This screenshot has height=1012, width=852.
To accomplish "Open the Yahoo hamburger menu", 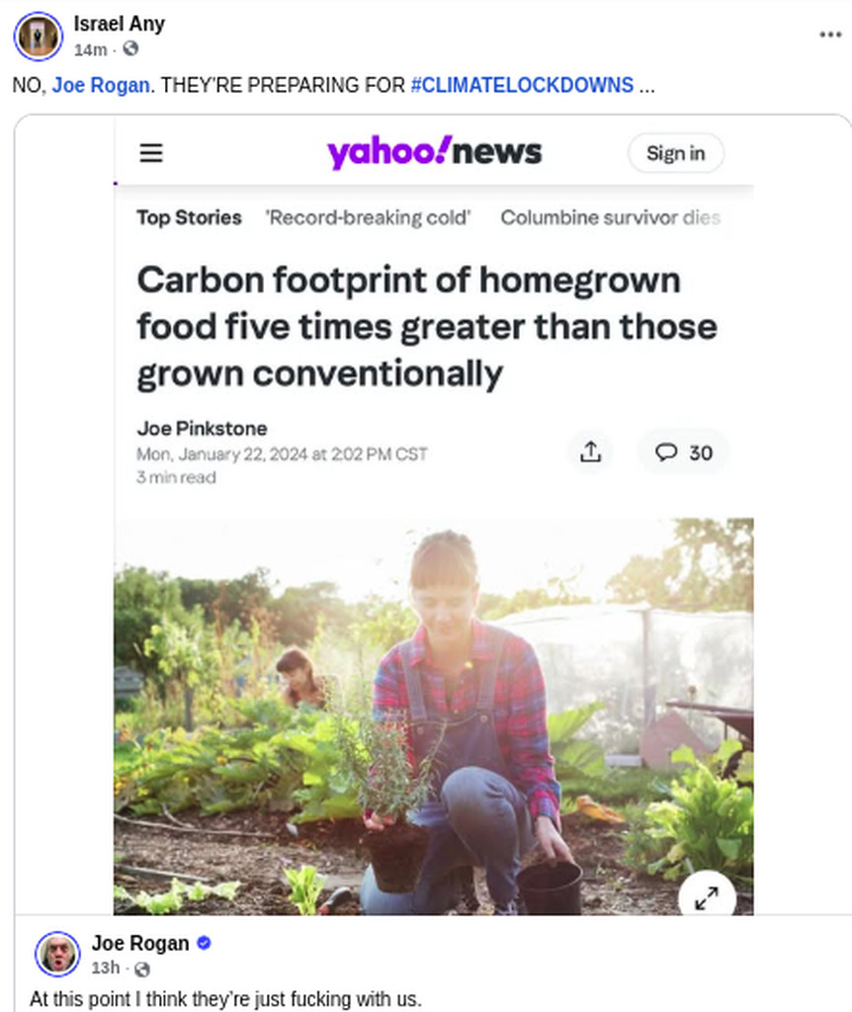I will (x=151, y=153).
